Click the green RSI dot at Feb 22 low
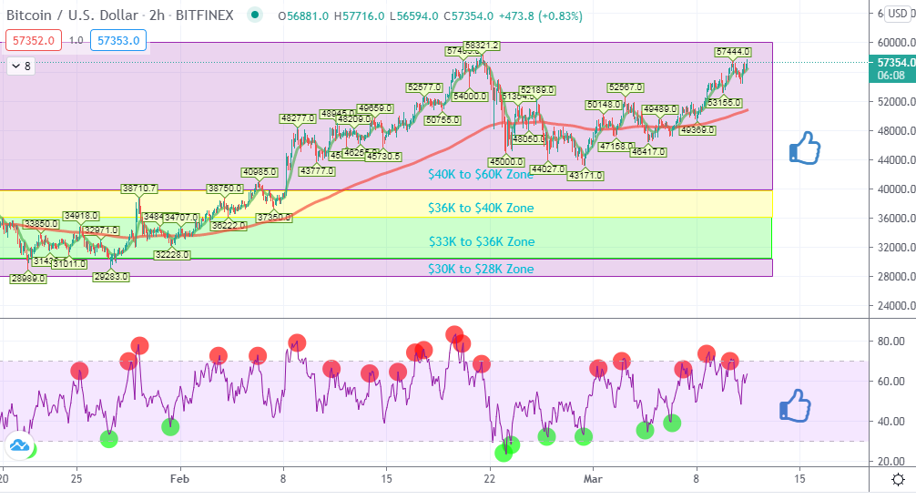The height and width of the screenshot is (500, 916). (x=504, y=453)
